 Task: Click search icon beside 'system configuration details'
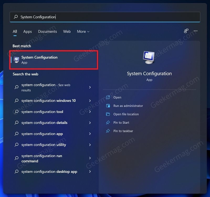pos(17,122)
